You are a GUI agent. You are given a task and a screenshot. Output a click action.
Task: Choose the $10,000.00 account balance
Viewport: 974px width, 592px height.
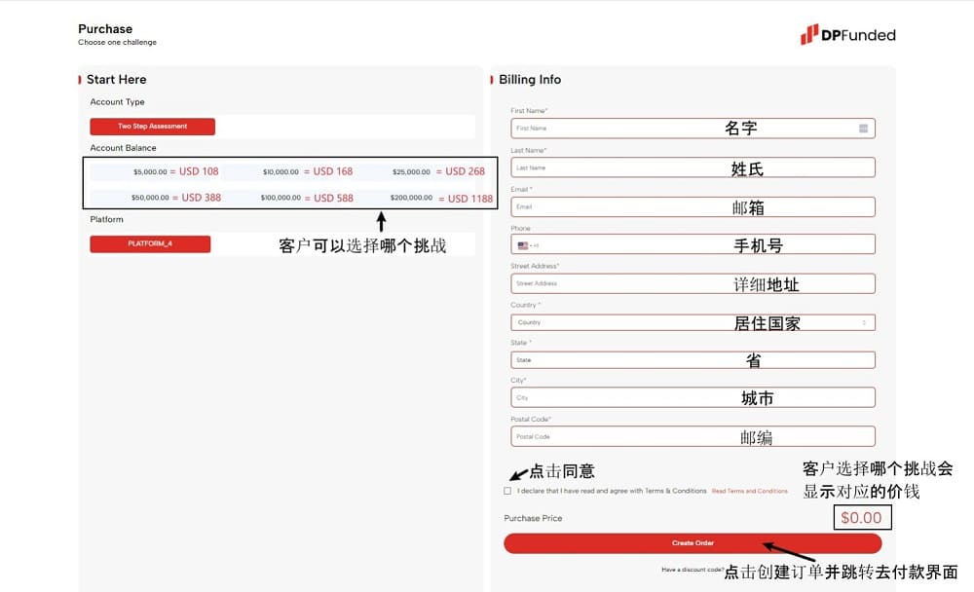pos(281,172)
